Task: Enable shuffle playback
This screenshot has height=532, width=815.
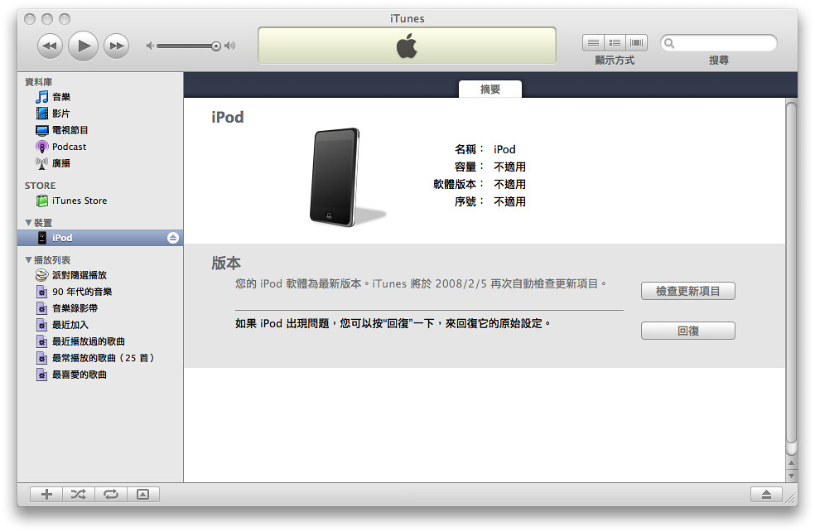Action: point(78,494)
